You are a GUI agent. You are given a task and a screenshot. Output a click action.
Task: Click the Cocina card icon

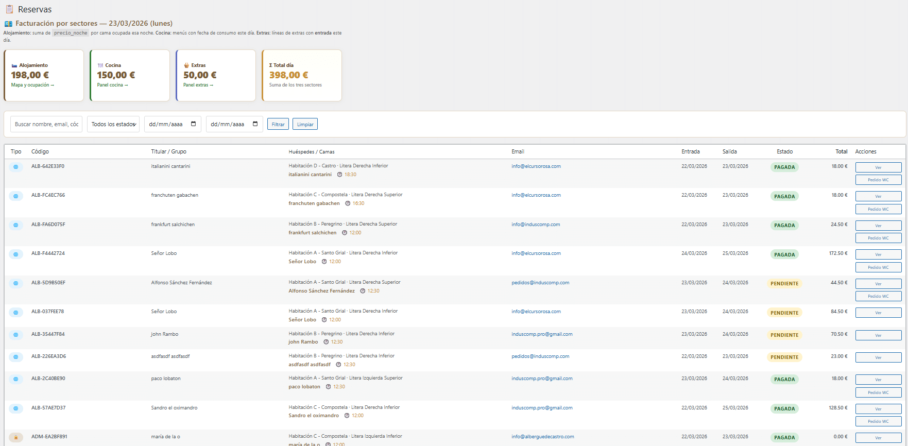coord(100,65)
